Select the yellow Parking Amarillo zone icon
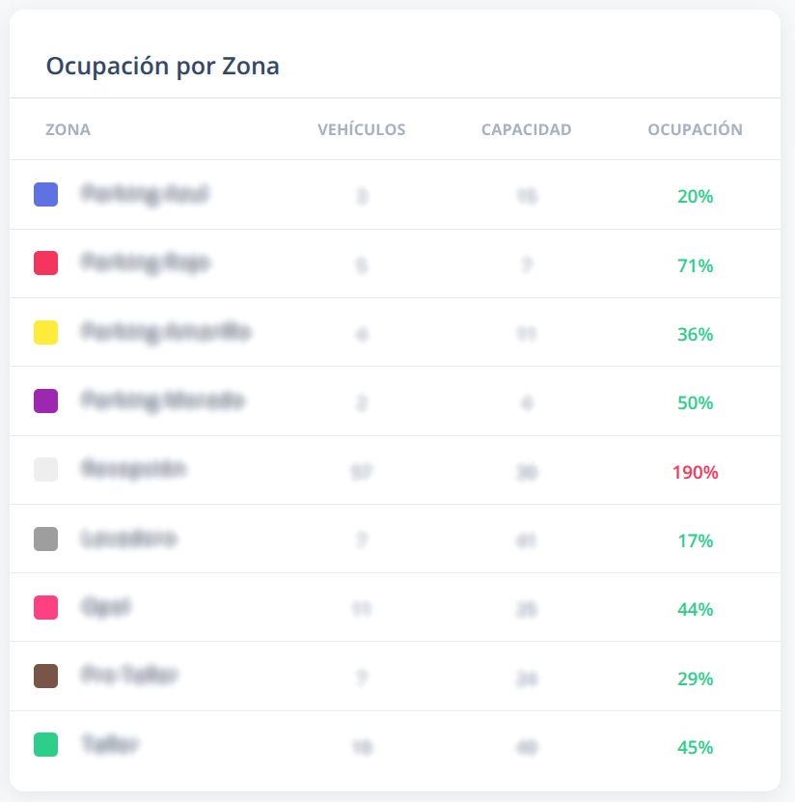Image resolution: width=795 pixels, height=802 pixels. tap(44, 332)
